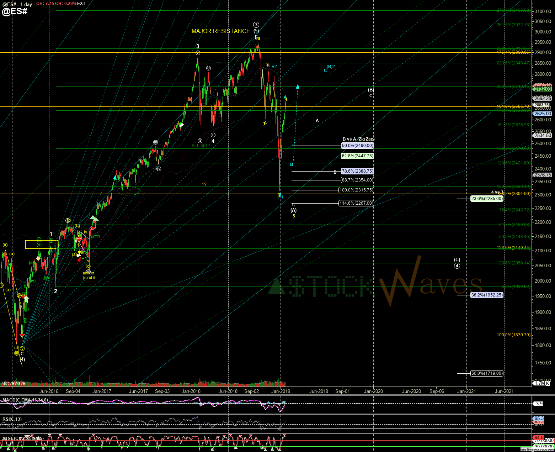Click the Jan-2021 date axis label
The height and width of the screenshot is (452, 555).
tap(466, 391)
